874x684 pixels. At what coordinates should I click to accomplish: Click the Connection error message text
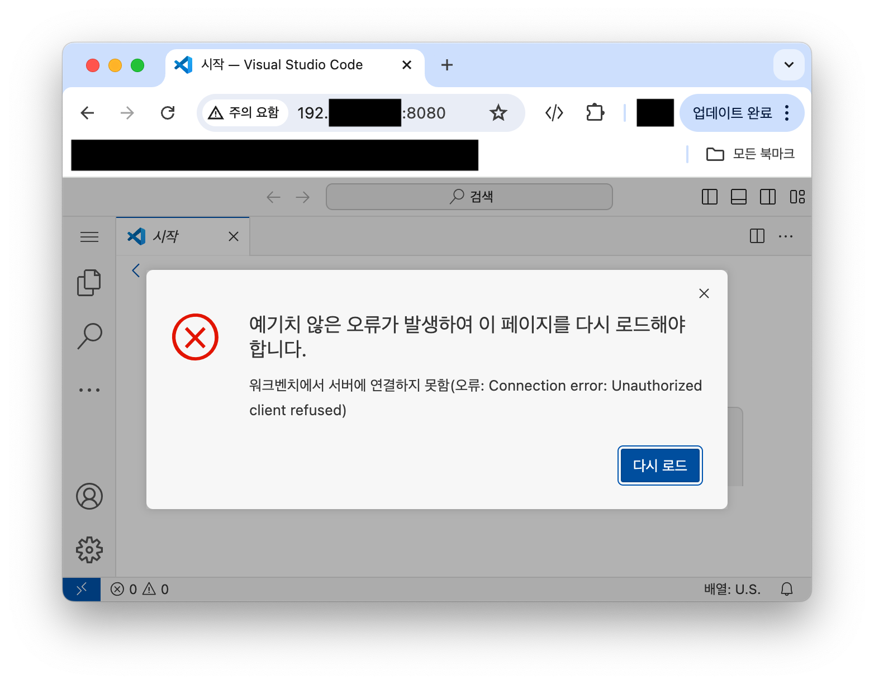[x=476, y=398]
